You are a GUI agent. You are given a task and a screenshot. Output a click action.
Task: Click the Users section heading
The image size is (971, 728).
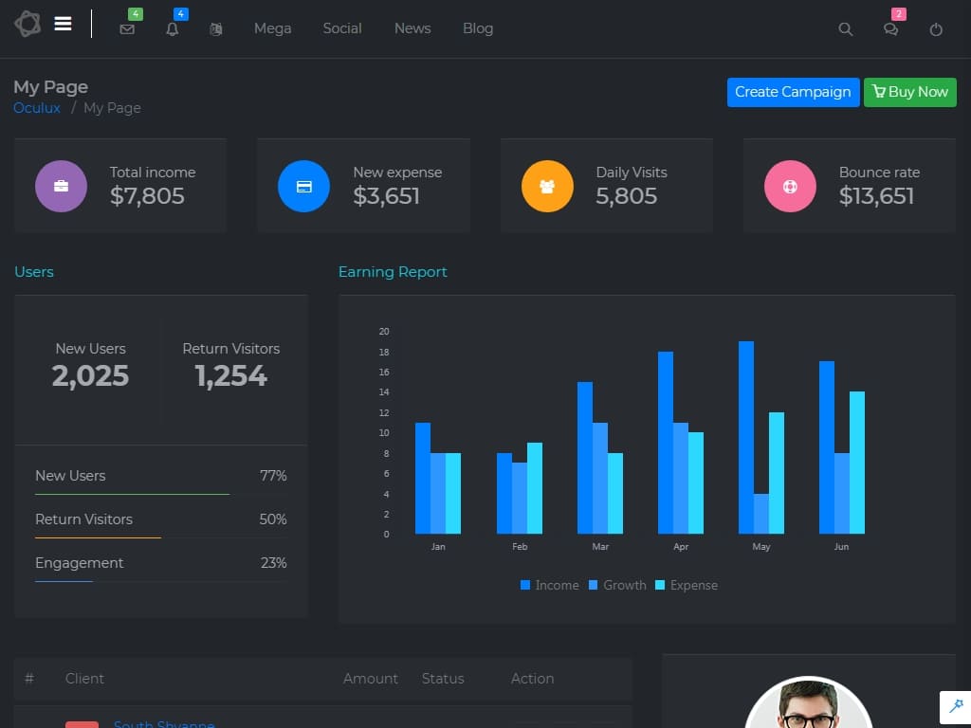pyautogui.click(x=33, y=272)
